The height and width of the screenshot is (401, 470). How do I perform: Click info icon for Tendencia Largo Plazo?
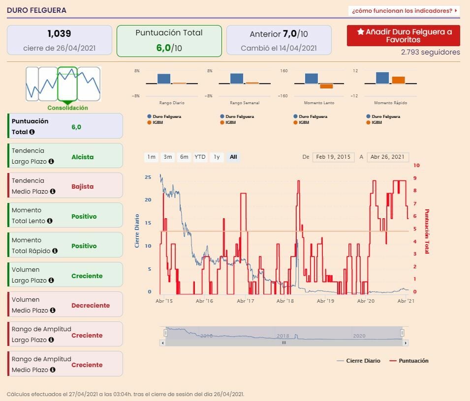tap(51, 162)
